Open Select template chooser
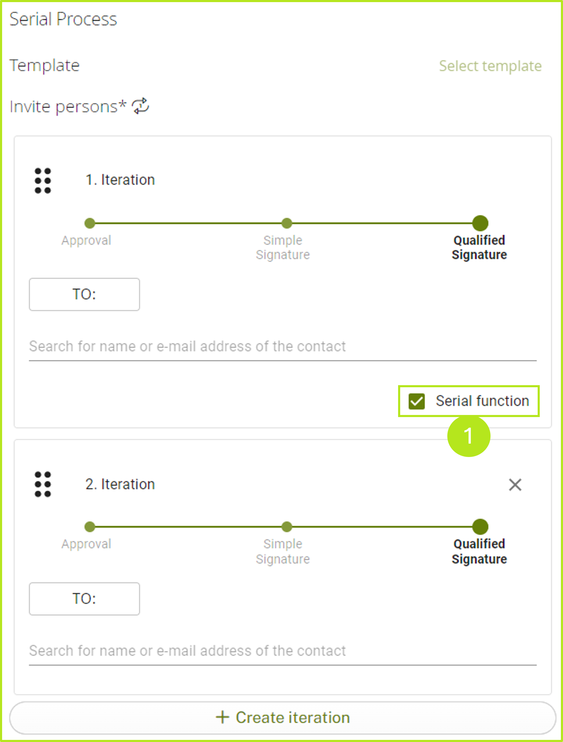This screenshot has width=563, height=742. (490, 66)
